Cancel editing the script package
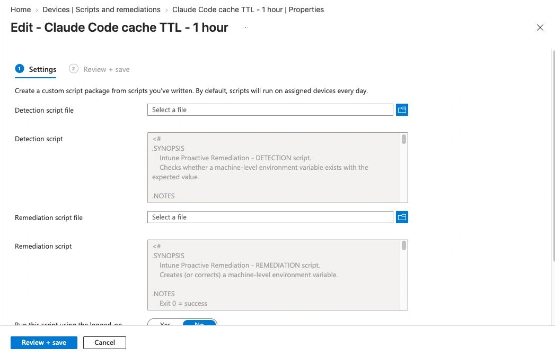Screen dimensions: 555x357 coord(104,343)
